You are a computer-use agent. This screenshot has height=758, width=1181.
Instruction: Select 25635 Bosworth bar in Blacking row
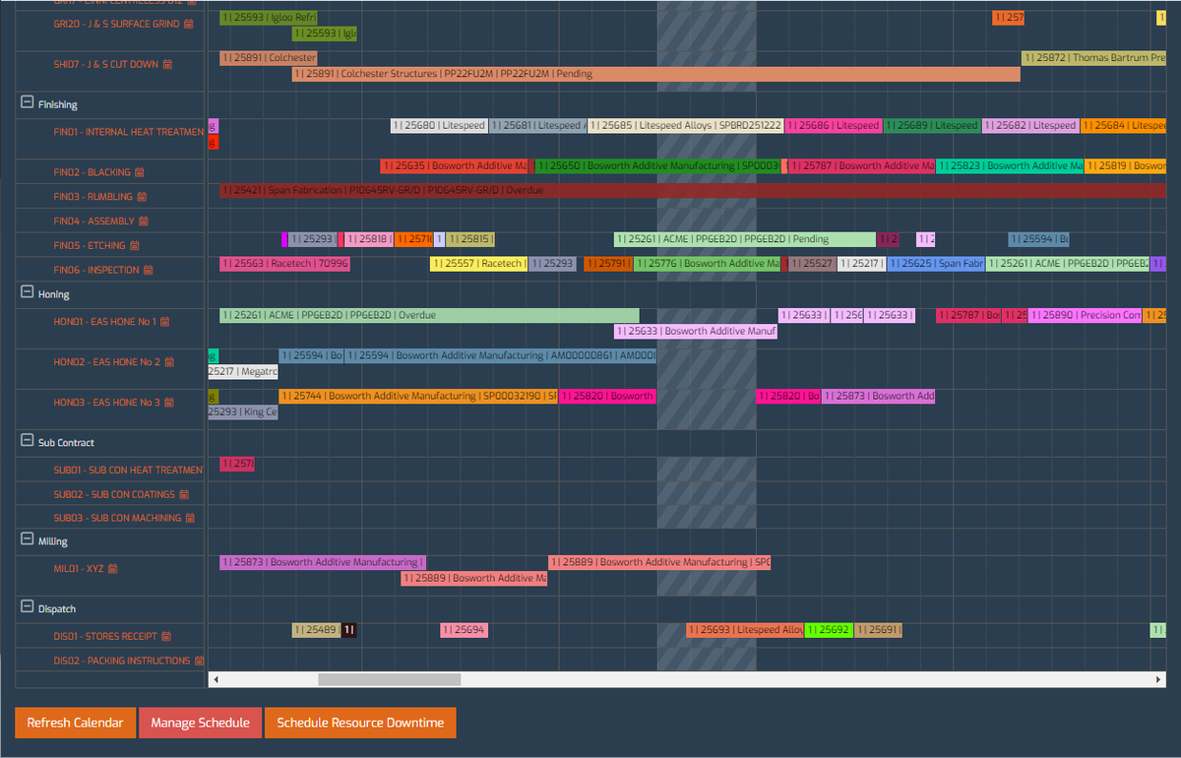point(454,166)
